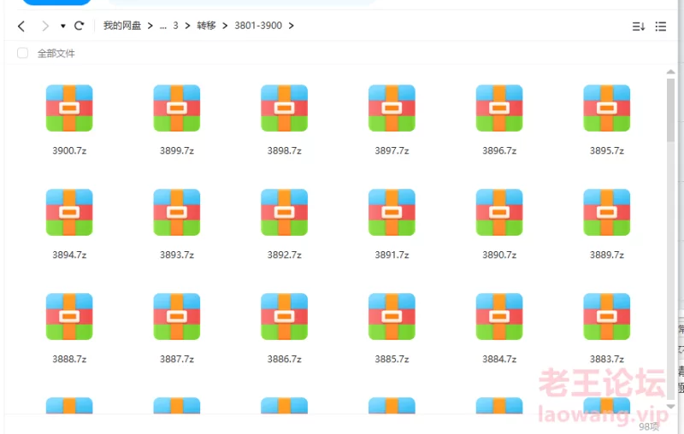Image resolution: width=684 pixels, height=434 pixels.
Task: Select the 3886.7z archive icon
Action: click(285, 316)
